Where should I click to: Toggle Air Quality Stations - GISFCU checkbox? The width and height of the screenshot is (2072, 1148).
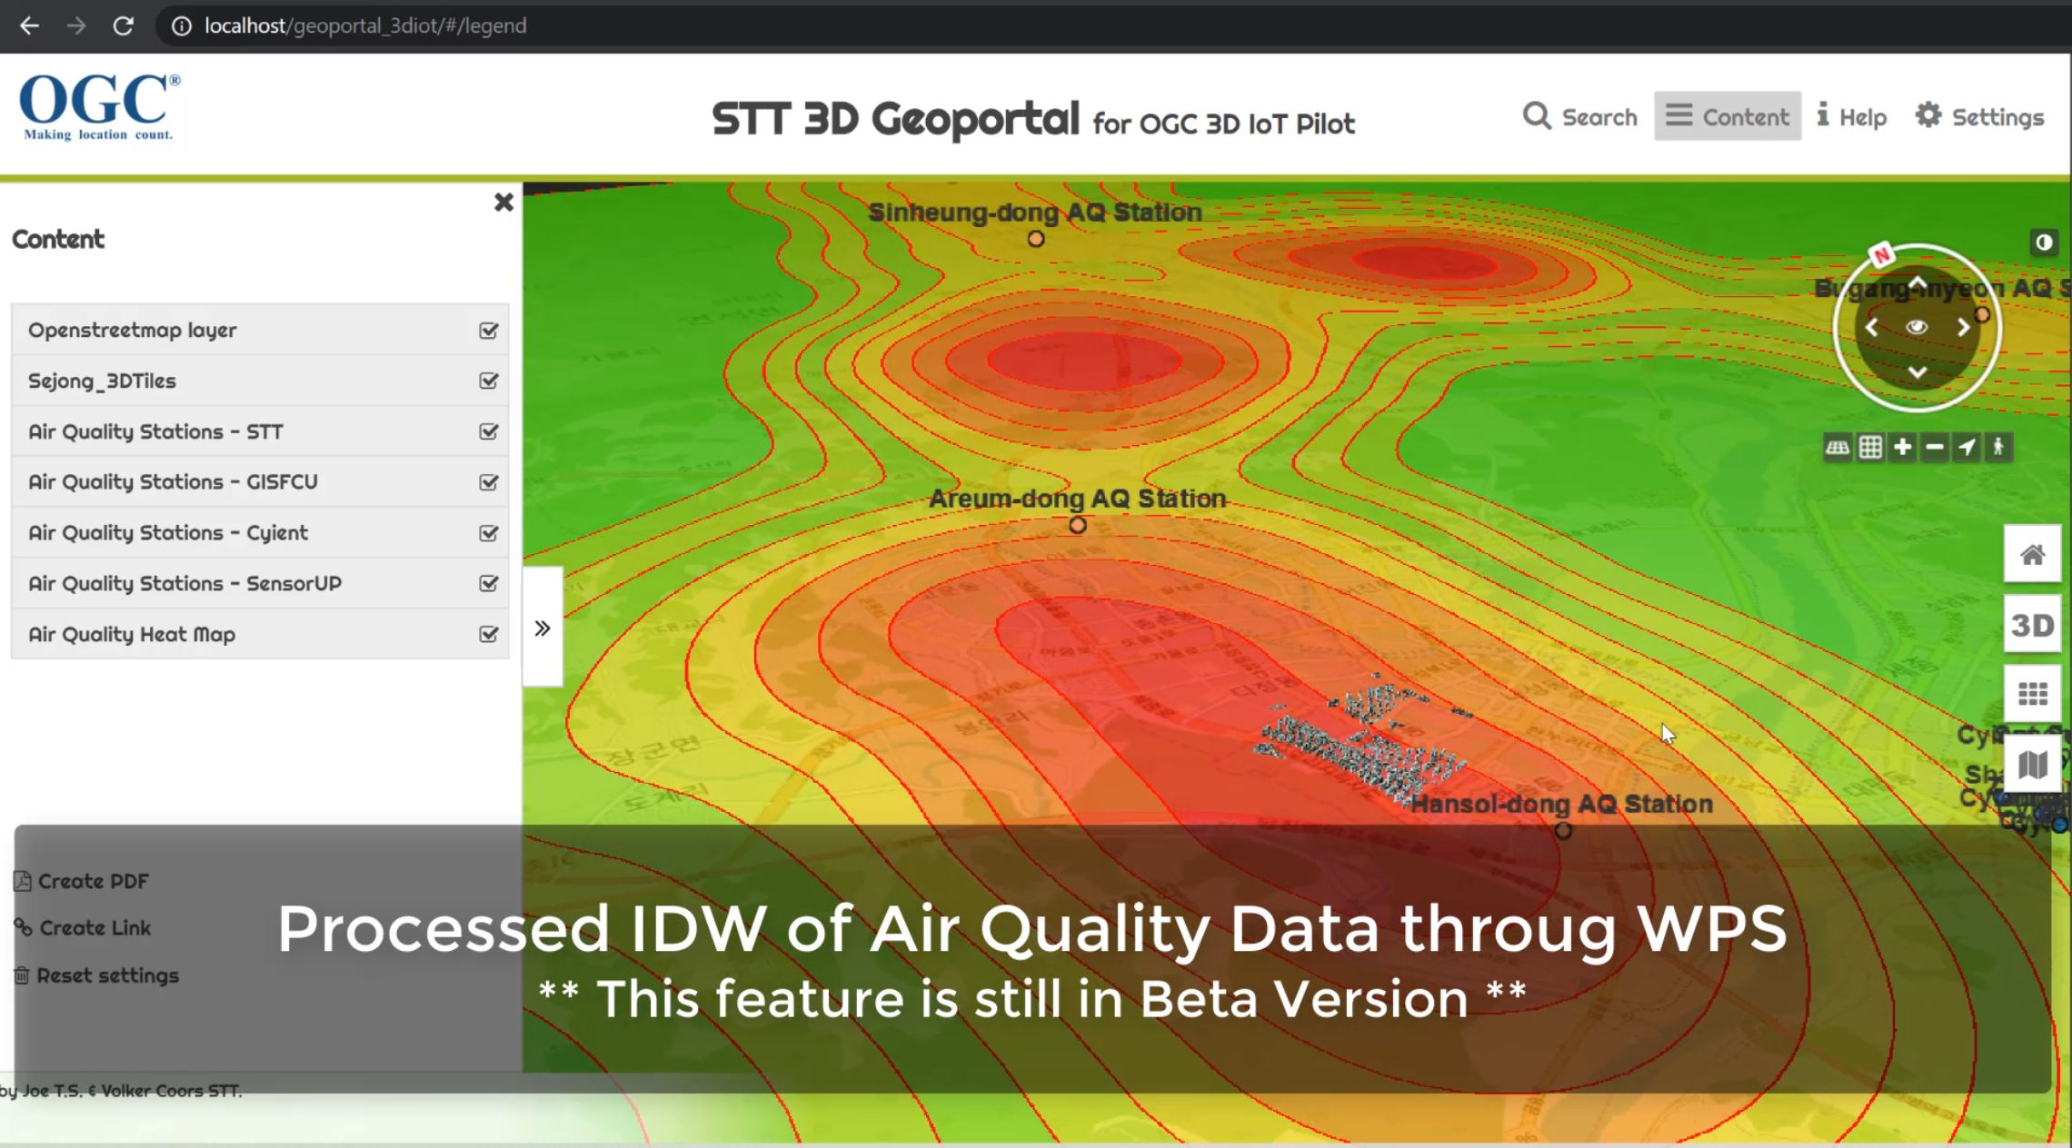[x=489, y=482]
